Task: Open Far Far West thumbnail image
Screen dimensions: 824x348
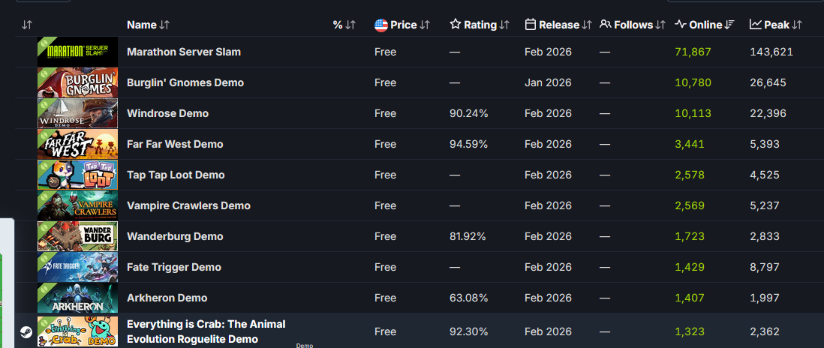Action: click(x=78, y=144)
